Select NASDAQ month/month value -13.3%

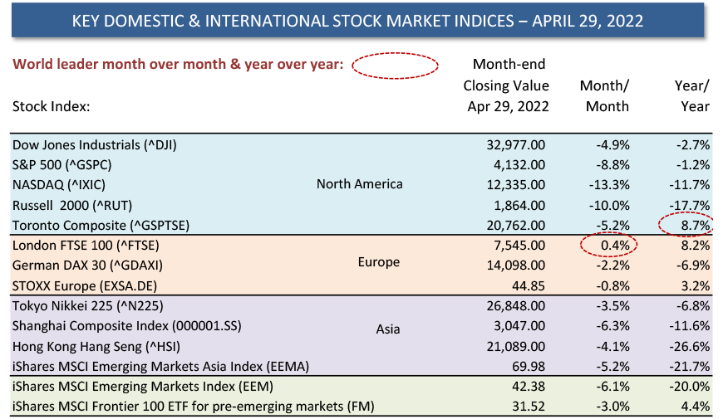click(x=609, y=185)
